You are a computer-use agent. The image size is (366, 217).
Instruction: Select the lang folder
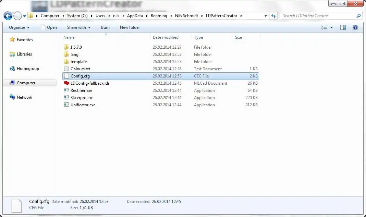pos(74,55)
